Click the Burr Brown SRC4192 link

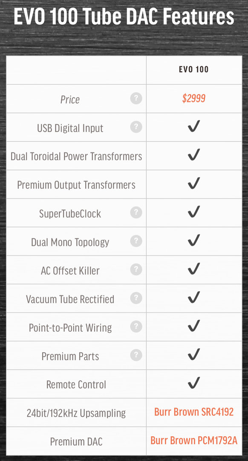194,412
